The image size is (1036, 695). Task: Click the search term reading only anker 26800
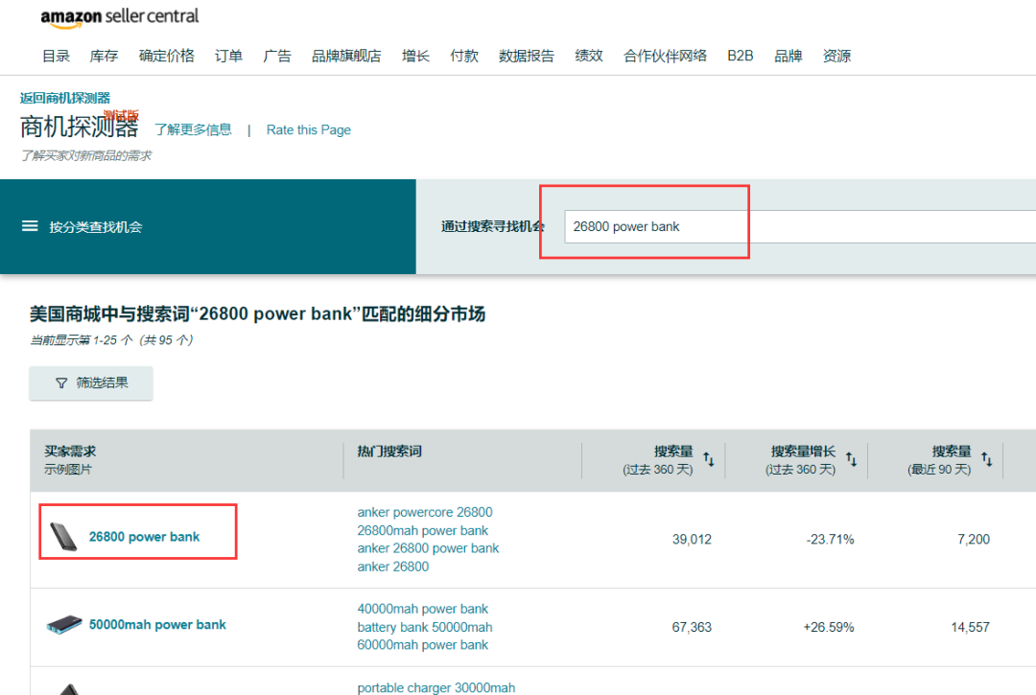393,567
